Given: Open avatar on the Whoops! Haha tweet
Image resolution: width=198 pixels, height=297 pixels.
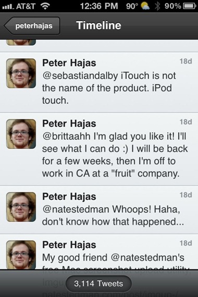Looking at the screenshot, I should point(21,207).
